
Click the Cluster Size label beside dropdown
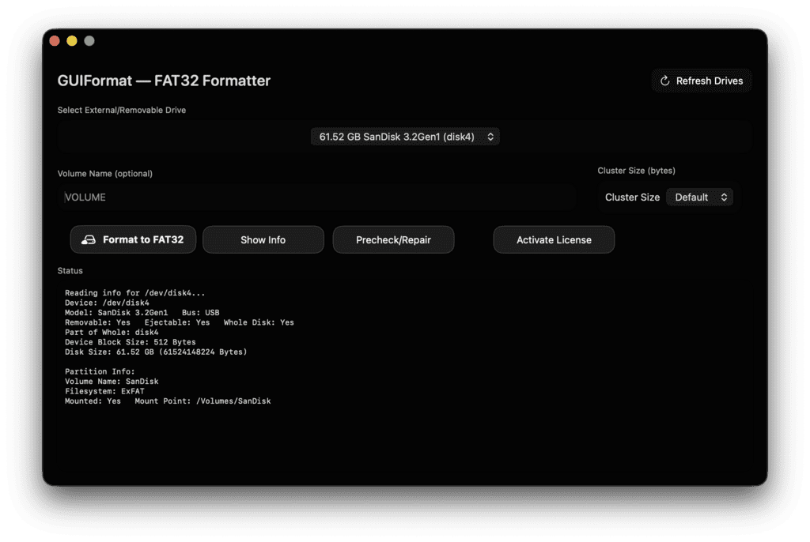point(632,198)
